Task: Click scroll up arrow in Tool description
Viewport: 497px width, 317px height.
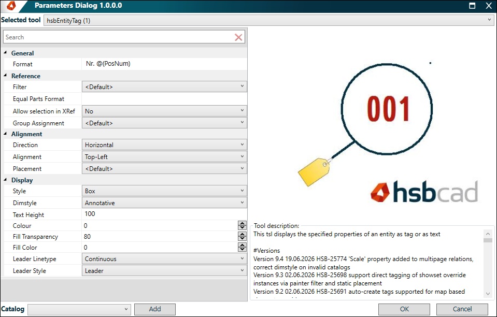Action: tap(488, 234)
